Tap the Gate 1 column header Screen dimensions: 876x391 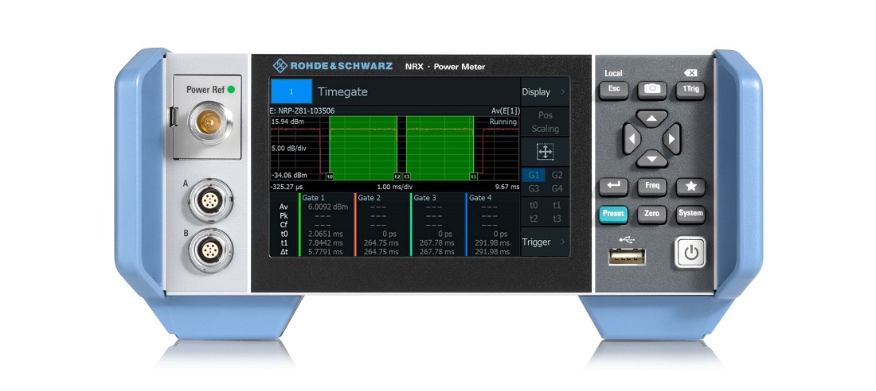tap(314, 197)
